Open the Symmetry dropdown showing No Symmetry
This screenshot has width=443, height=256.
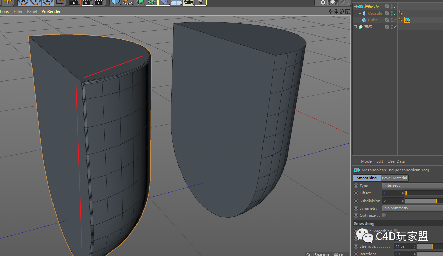(x=412, y=208)
